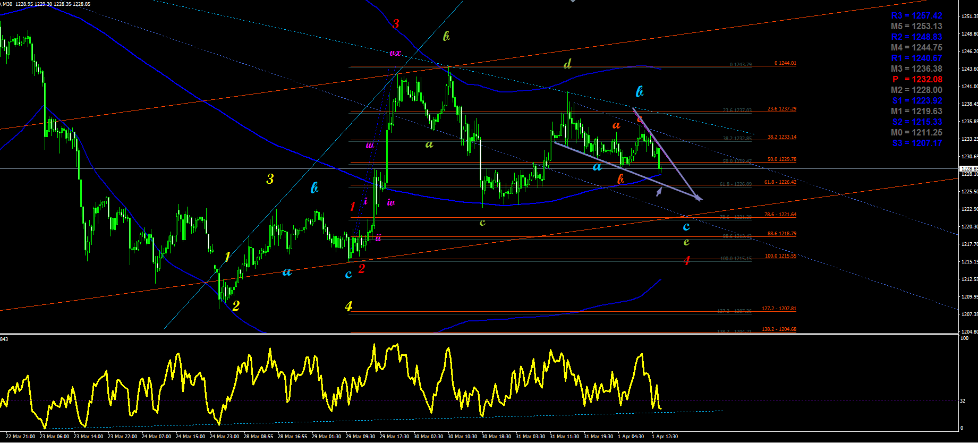Click the current price tag 1228.85 on axis

[x=968, y=168]
